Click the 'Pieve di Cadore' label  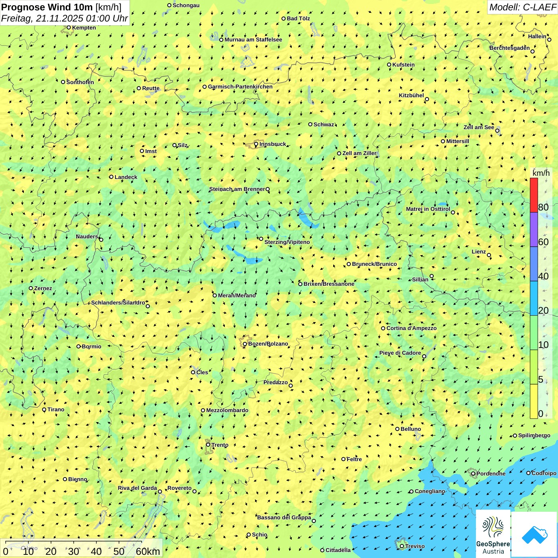[400, 353]
